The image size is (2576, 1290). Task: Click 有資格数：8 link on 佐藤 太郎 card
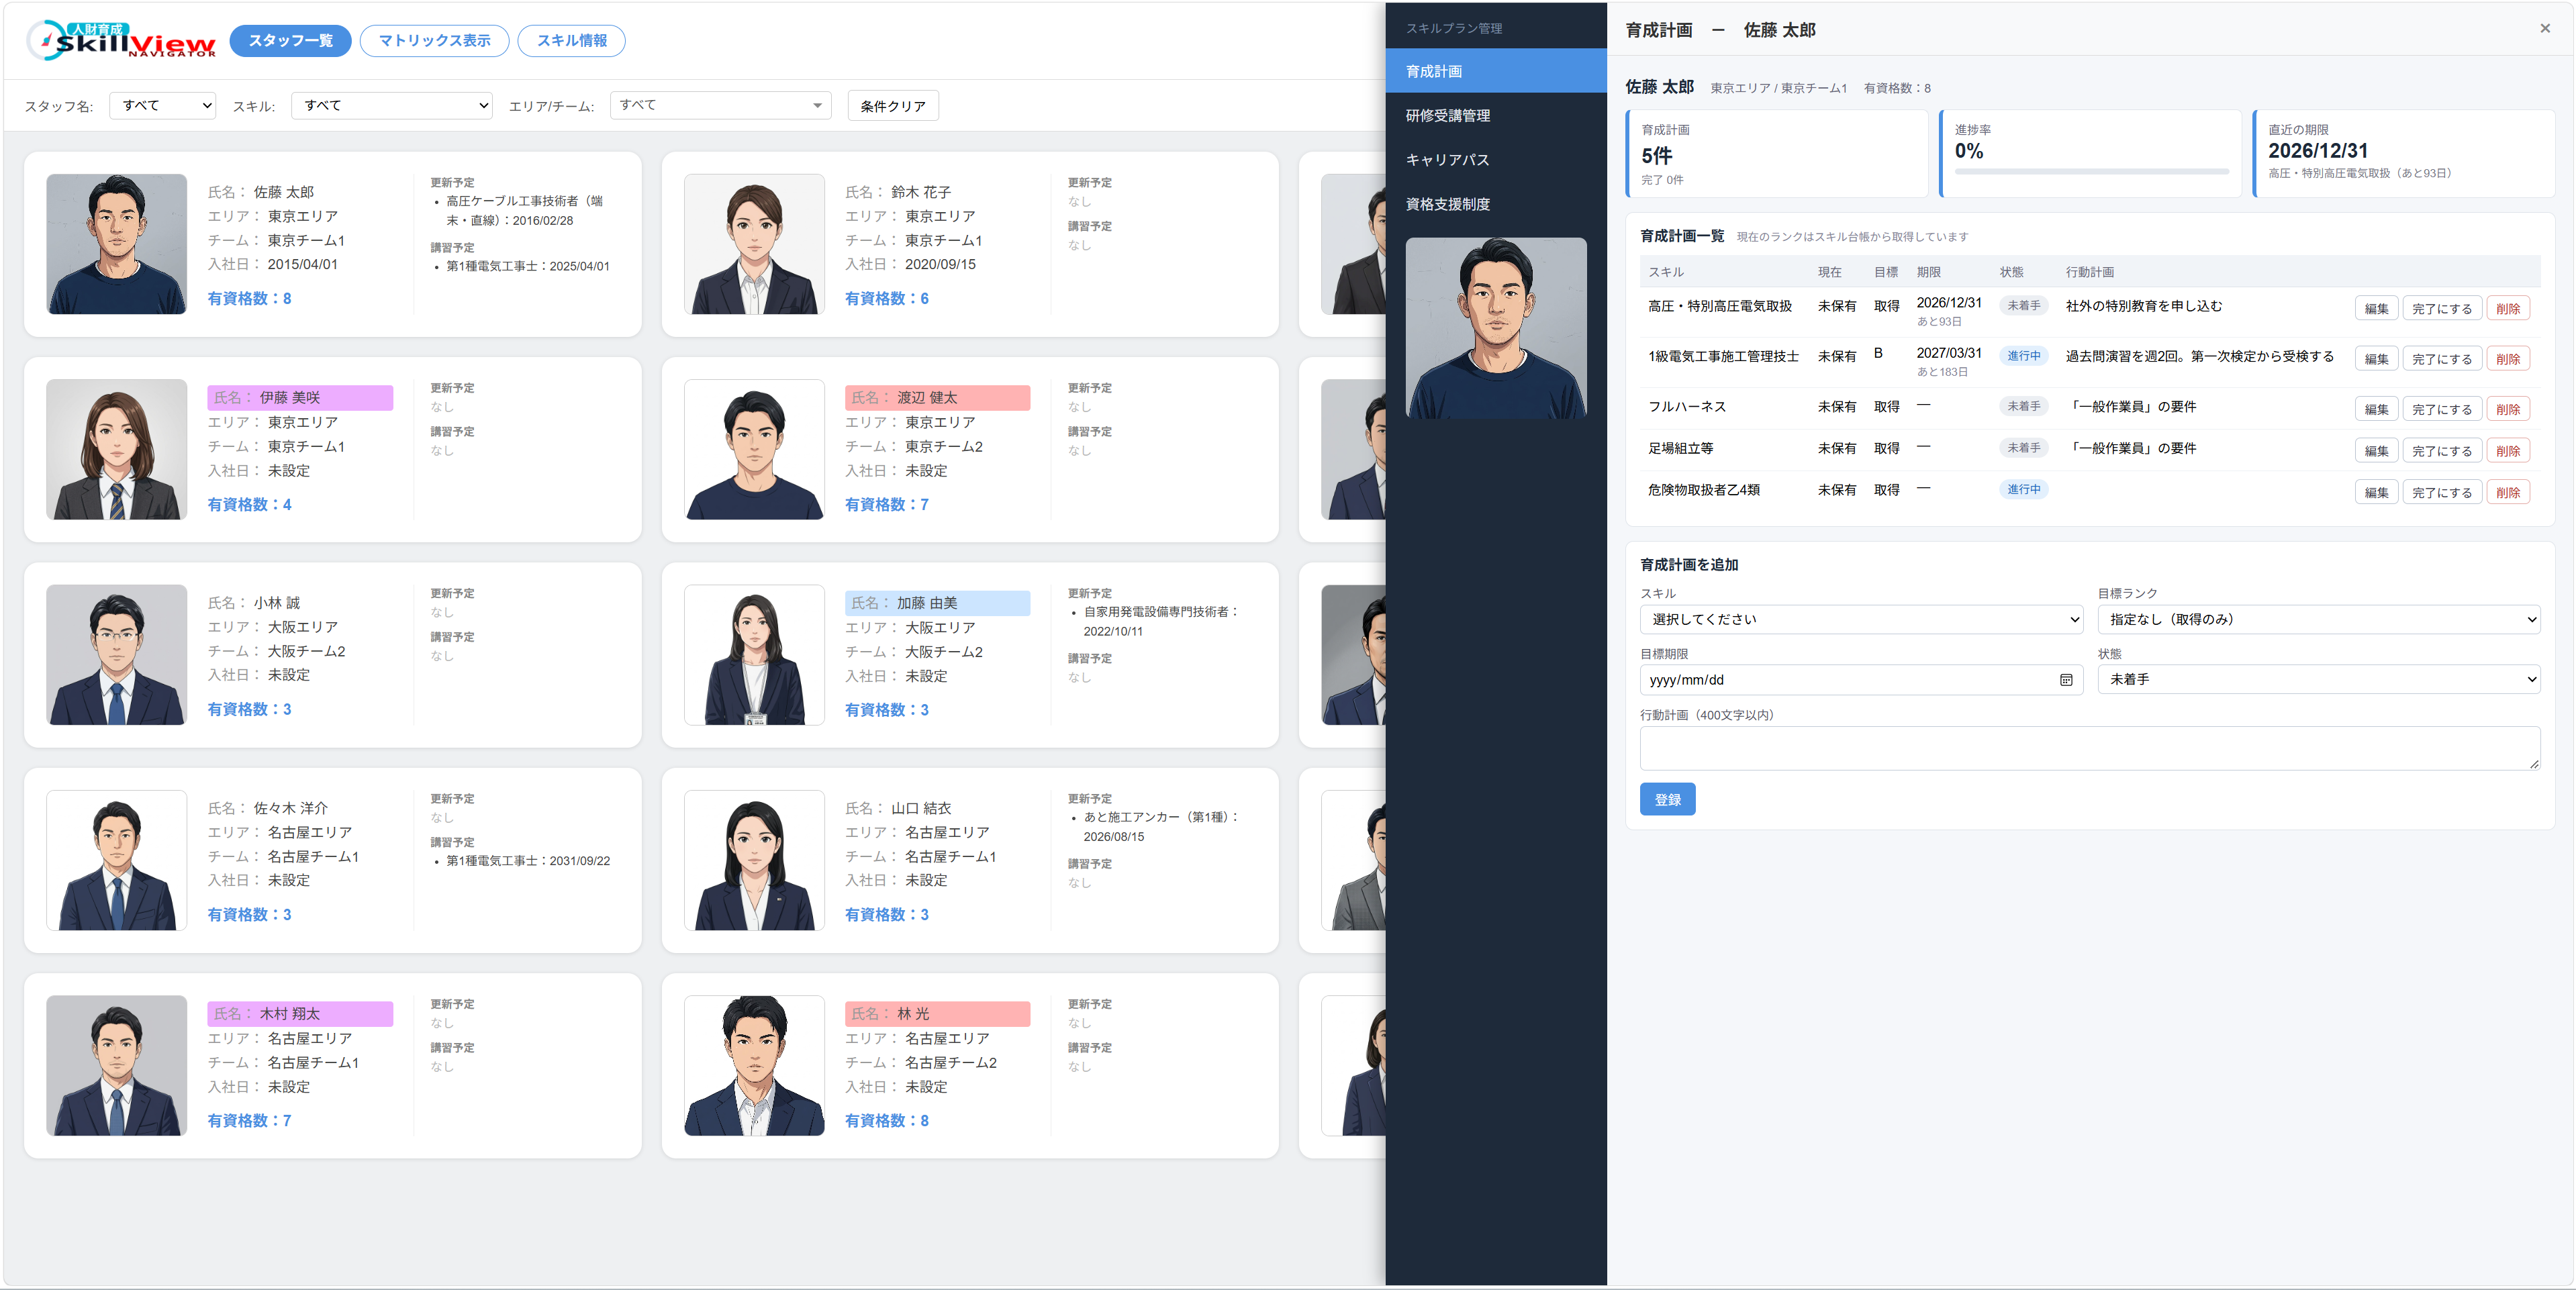coord(249,298)
